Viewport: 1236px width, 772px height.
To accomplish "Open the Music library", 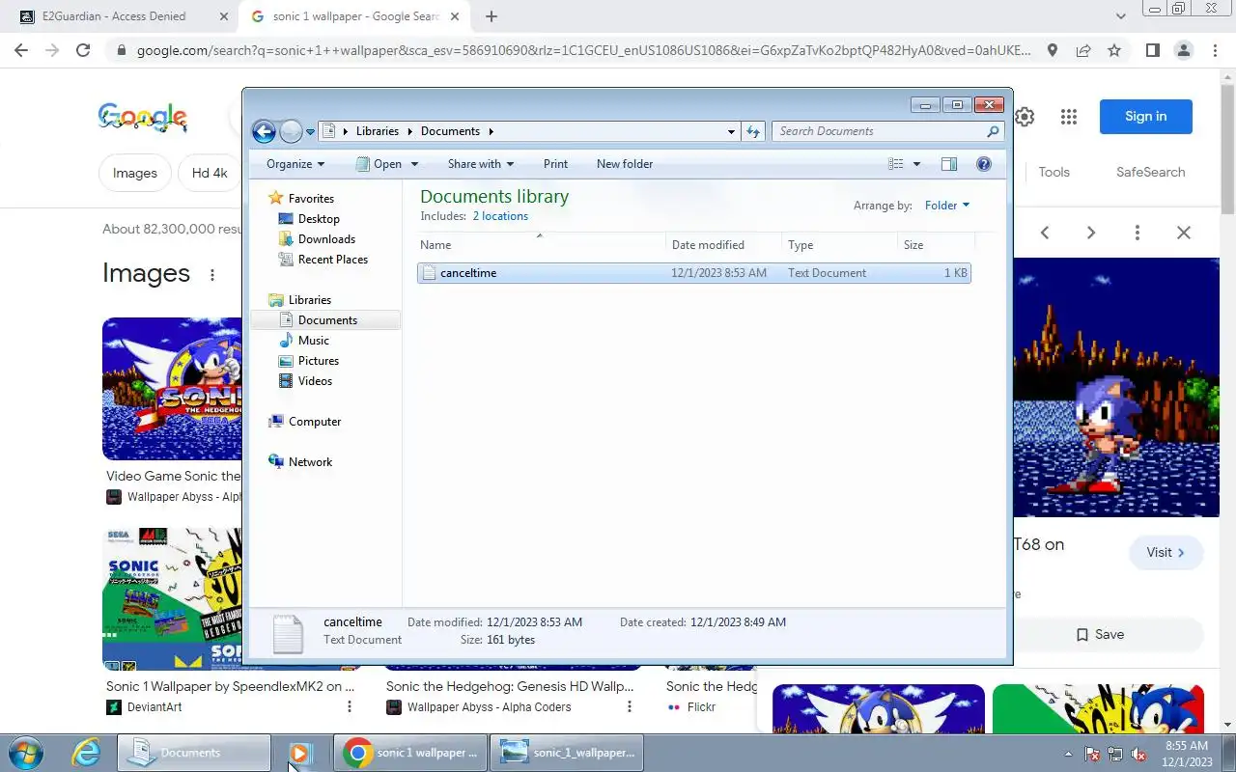I will pos(314,341).
